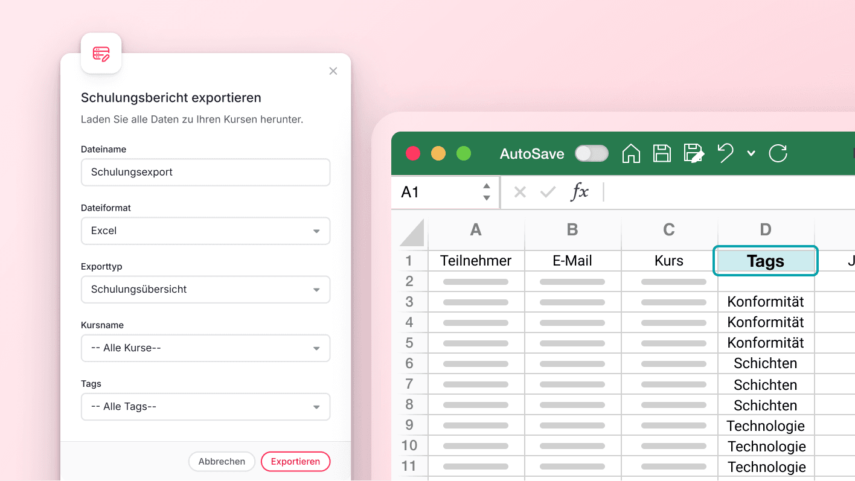Undo with the curved arrow icon
The height and width of the screenshot is (481, 855).
725,153
